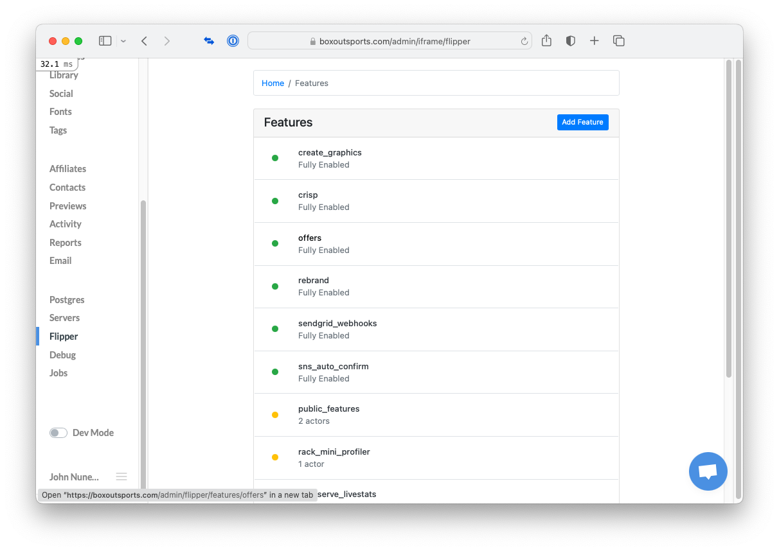Open Email in the sidebar
This screenshot has width=779, height=551.
tap(60, 261)
